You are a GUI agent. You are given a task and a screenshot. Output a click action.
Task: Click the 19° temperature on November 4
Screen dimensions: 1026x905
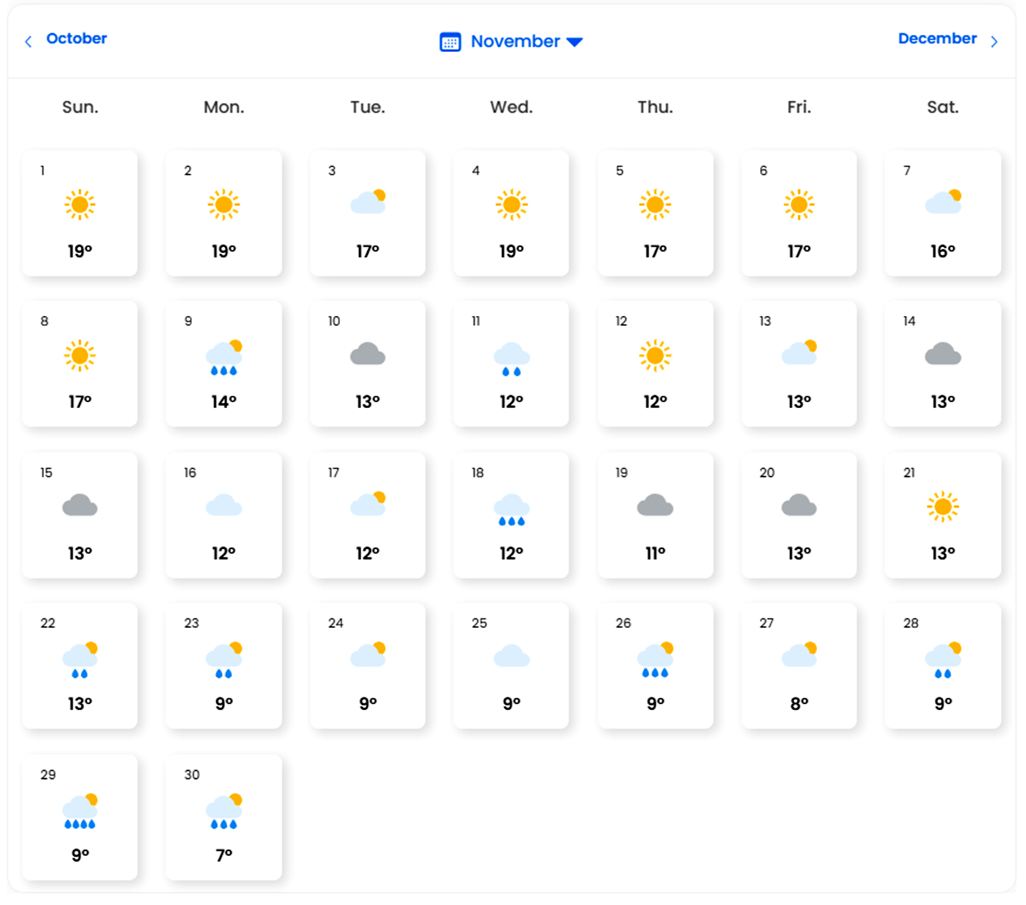(512, 251)
